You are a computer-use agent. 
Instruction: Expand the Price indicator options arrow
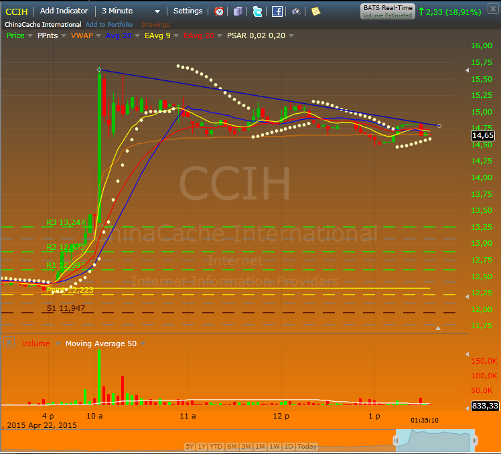pos(30,35)
